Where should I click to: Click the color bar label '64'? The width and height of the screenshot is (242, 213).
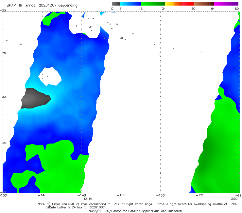[213, 9]
